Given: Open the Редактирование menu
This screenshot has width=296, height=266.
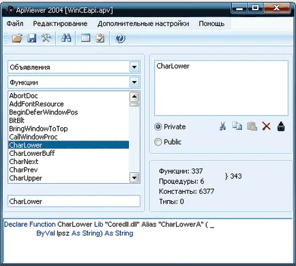Looking at the screenshot, I should coord(60,24).
